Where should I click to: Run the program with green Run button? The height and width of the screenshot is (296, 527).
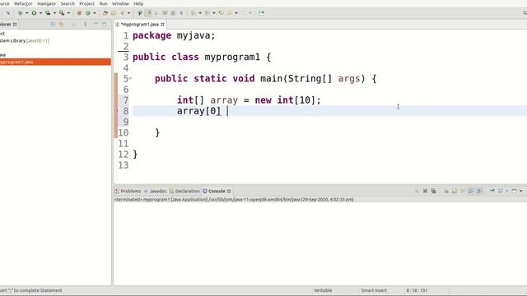(34, 13)
